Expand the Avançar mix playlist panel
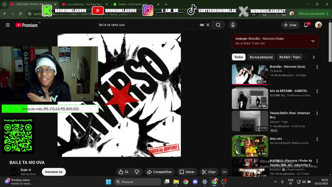Image resolution: width=332 pixels, height=187 pixels. 313,41
